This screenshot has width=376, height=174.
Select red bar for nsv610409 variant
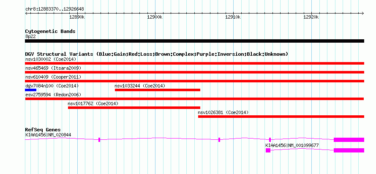pos(194,81)
